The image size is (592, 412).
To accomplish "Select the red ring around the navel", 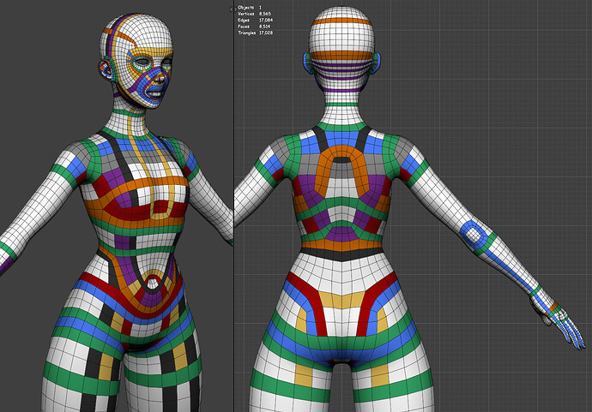I will pyautogui.click(x=153, y=283).
